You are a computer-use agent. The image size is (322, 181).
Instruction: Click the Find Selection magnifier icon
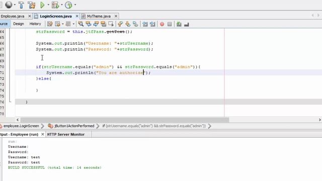(80, 24)
